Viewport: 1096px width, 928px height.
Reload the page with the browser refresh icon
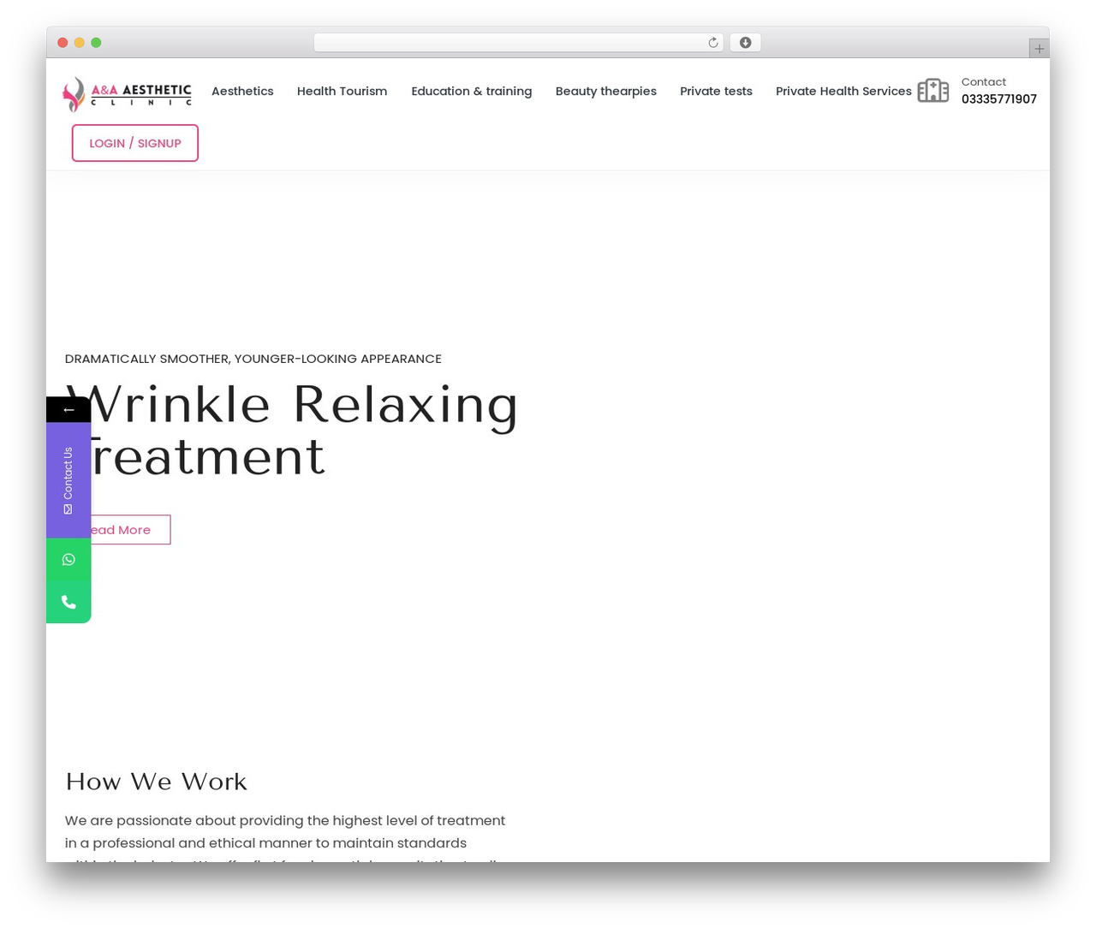(x=712, y=43)
